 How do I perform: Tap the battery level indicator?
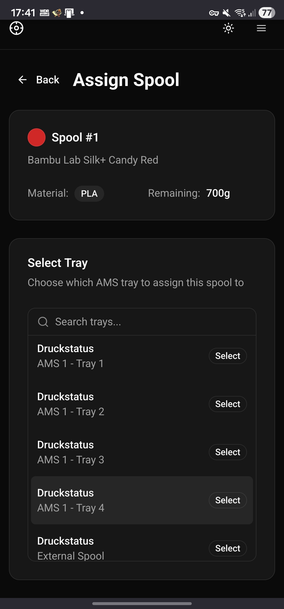tap(267, 13)
